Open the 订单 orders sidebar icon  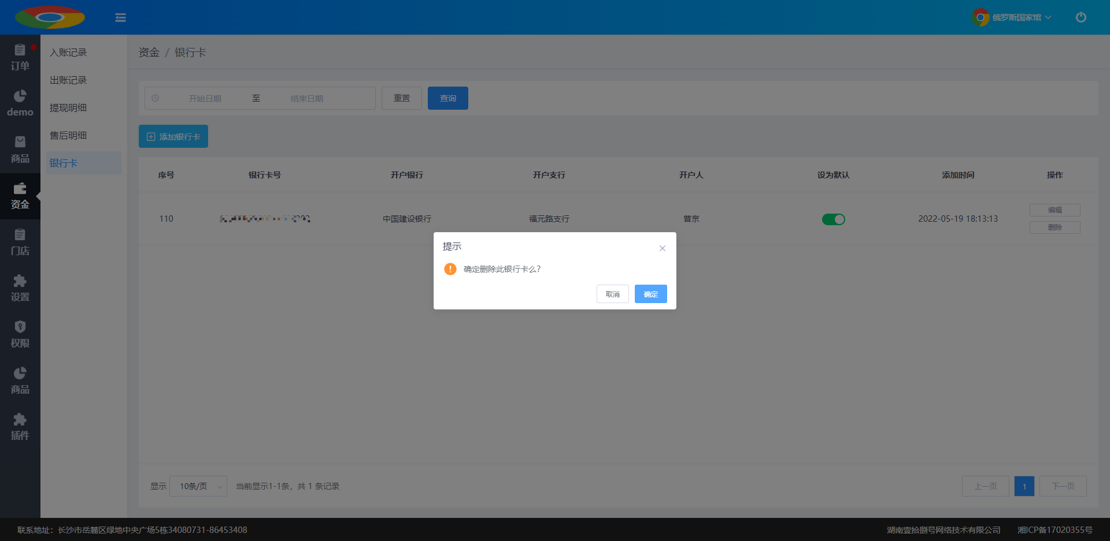(20, 58)
